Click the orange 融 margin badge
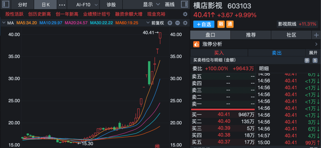Screen dimensions: 321x148 [x=221, y=24]
